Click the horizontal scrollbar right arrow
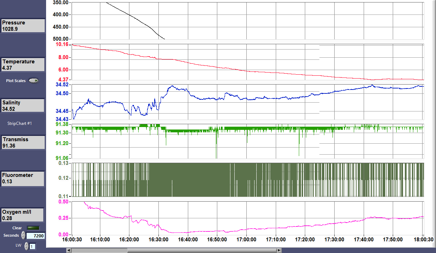The width and height of the screenshot is (436, 253). pyautogui.click(x=279, y=251)
